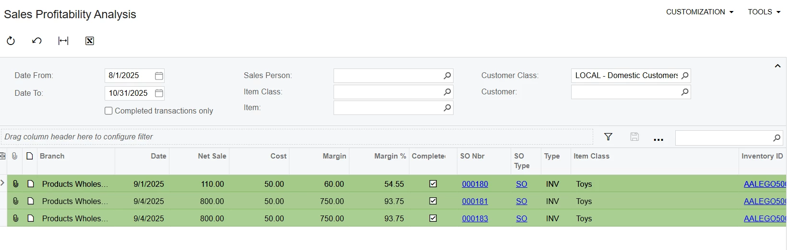Toggle Completed checkbox in SO 000180 row
Image resolution: width=789 pixels, height=250 pixels.
[433, 184]
